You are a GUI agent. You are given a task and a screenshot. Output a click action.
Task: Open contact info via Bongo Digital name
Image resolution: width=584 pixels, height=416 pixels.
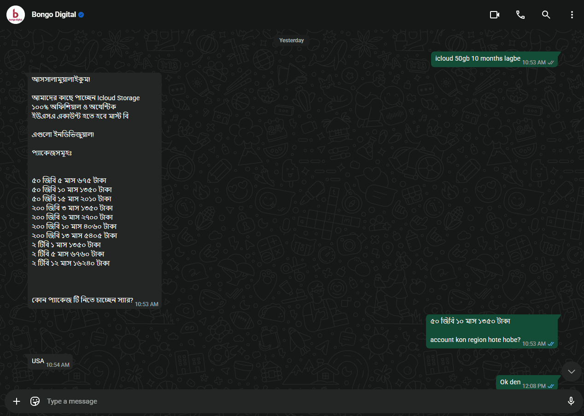[x=54, y=15]
